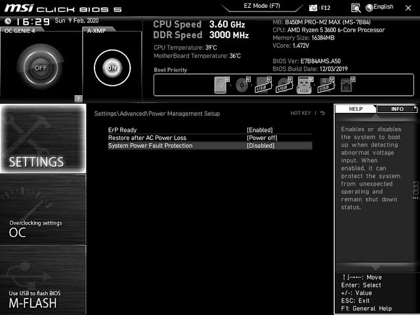Image resolution: width=420 pixels, height=315 pixels.
Task: Collapse help panel using top grip handle
Action: coord(375,116)
